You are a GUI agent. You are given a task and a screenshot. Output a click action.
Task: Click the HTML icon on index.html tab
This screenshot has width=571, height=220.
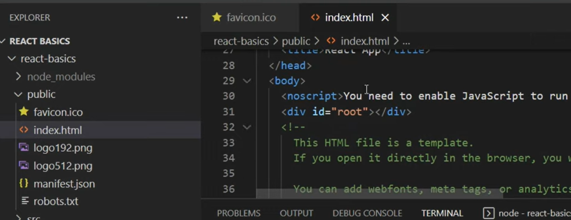pos(316,17)
